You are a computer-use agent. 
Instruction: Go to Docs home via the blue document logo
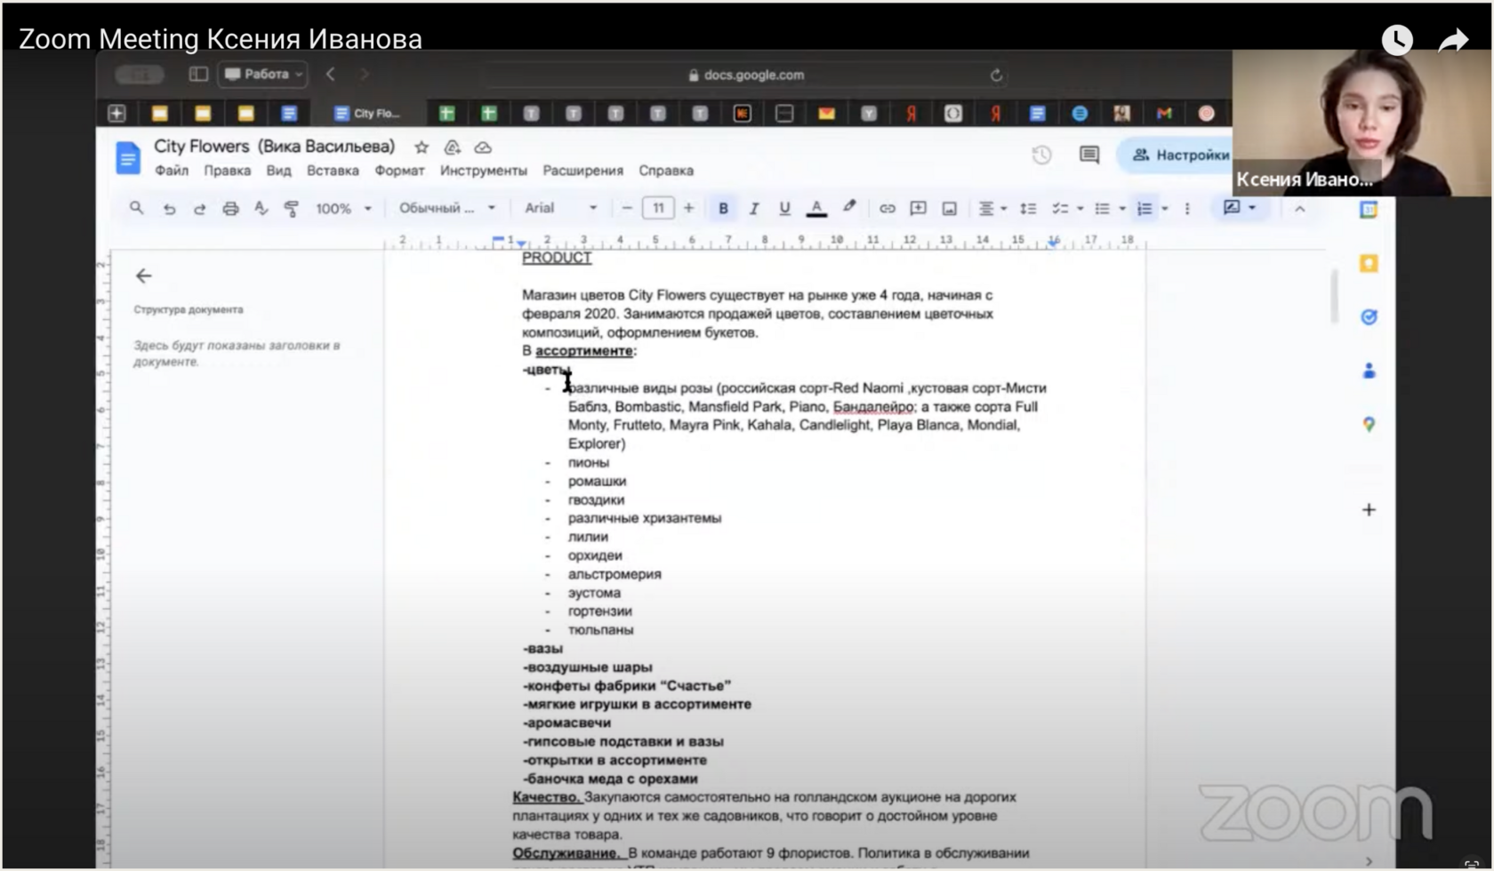128,158
